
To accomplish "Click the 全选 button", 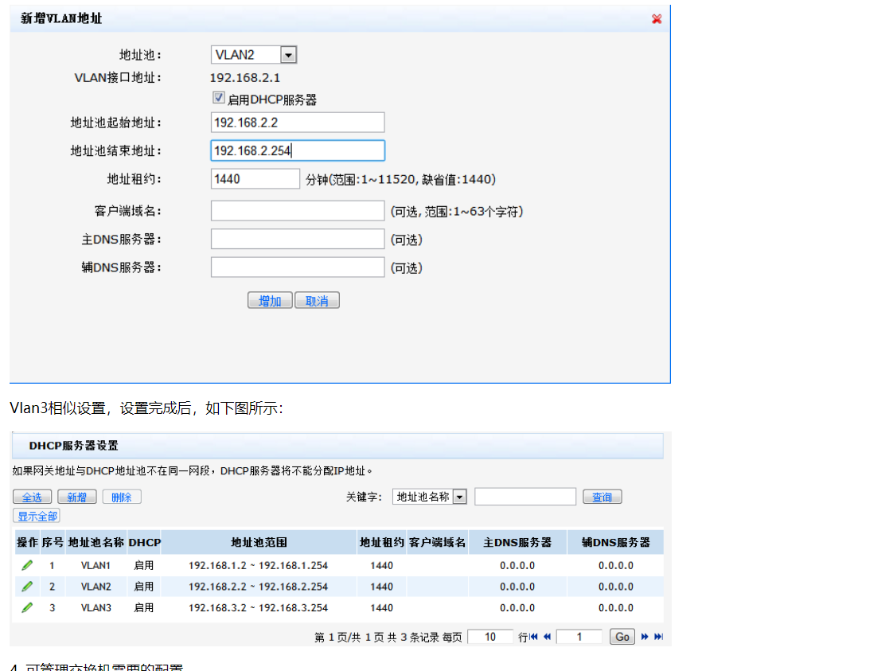I will [32, 497].
